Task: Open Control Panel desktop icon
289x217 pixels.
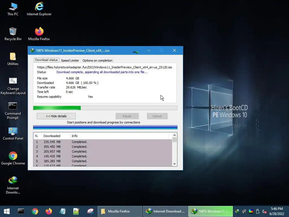Action: click(13, 134)
